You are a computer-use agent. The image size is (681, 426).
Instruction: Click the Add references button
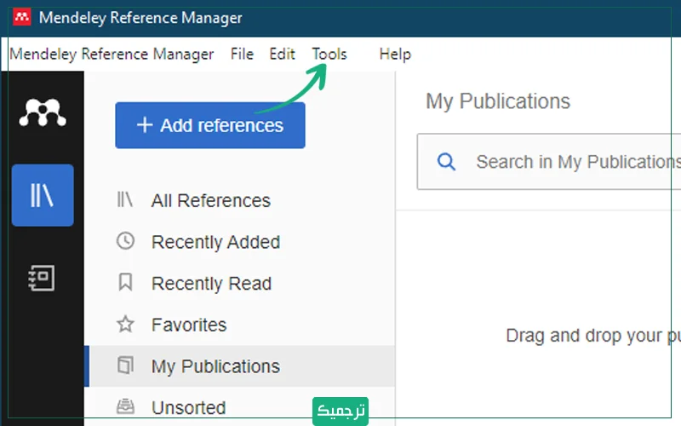click(x=210, y=125)
